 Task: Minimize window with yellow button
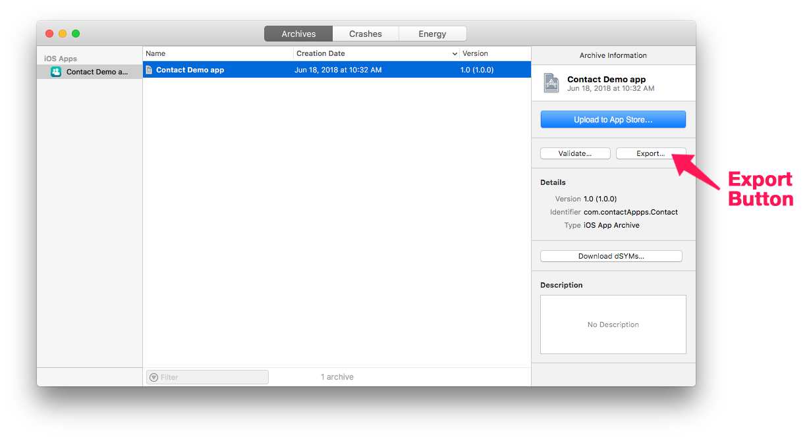[x=63, y=34]
